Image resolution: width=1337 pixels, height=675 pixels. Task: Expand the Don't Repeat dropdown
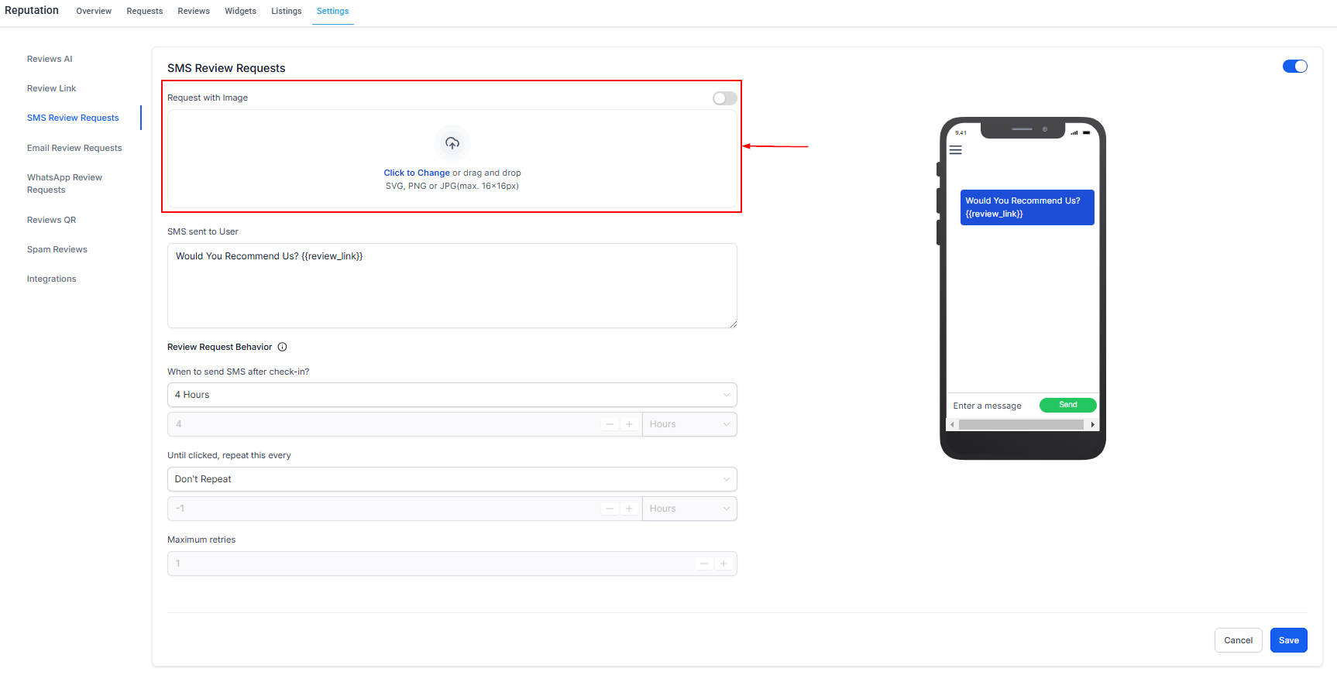[452, 479]
